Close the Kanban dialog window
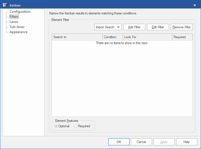Image resolution: width=201 pixels, height=149 pixels. pos(194,5)
